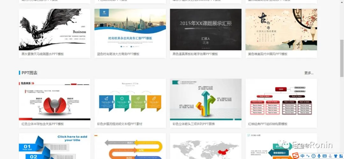
Task: Open the 红棕经典PPT组织结构图模板 title
Action: pos(268,124)
